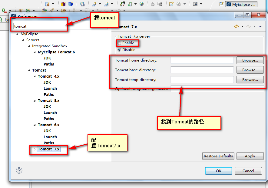Click the run/stop servers toolbar icon

130,4
